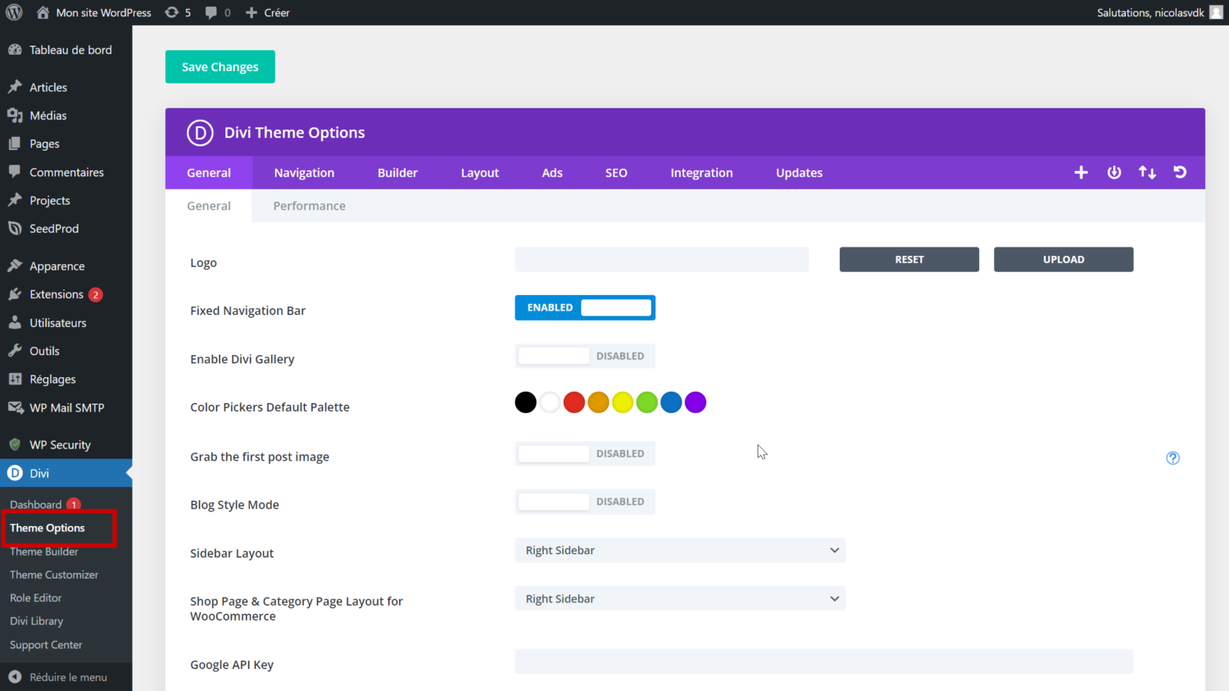Open the Sidebar Layout dropdown
The width and height of the screenshot is (1229, 691).
click(680, 550)
